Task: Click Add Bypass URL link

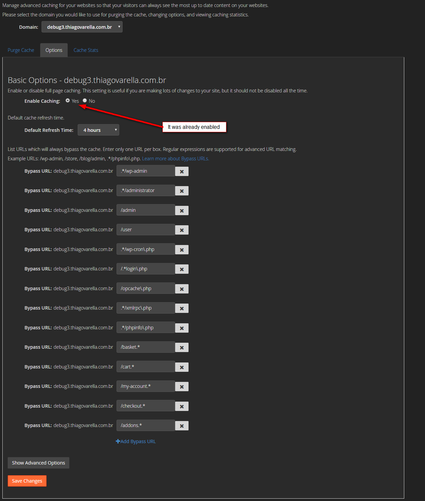Action: click(x=136, y=441)
